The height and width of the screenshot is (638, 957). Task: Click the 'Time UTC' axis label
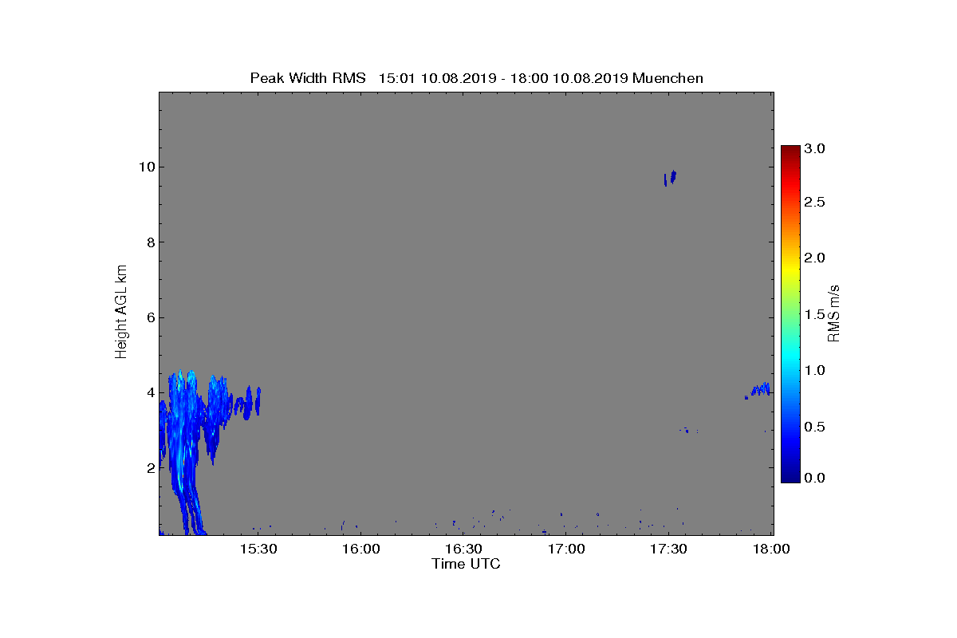tap(467, 564)
